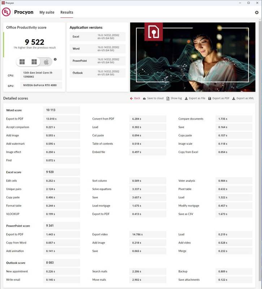The image size is (262, 289).
Task: Click the Sort column label
Action: pos(100,181)
